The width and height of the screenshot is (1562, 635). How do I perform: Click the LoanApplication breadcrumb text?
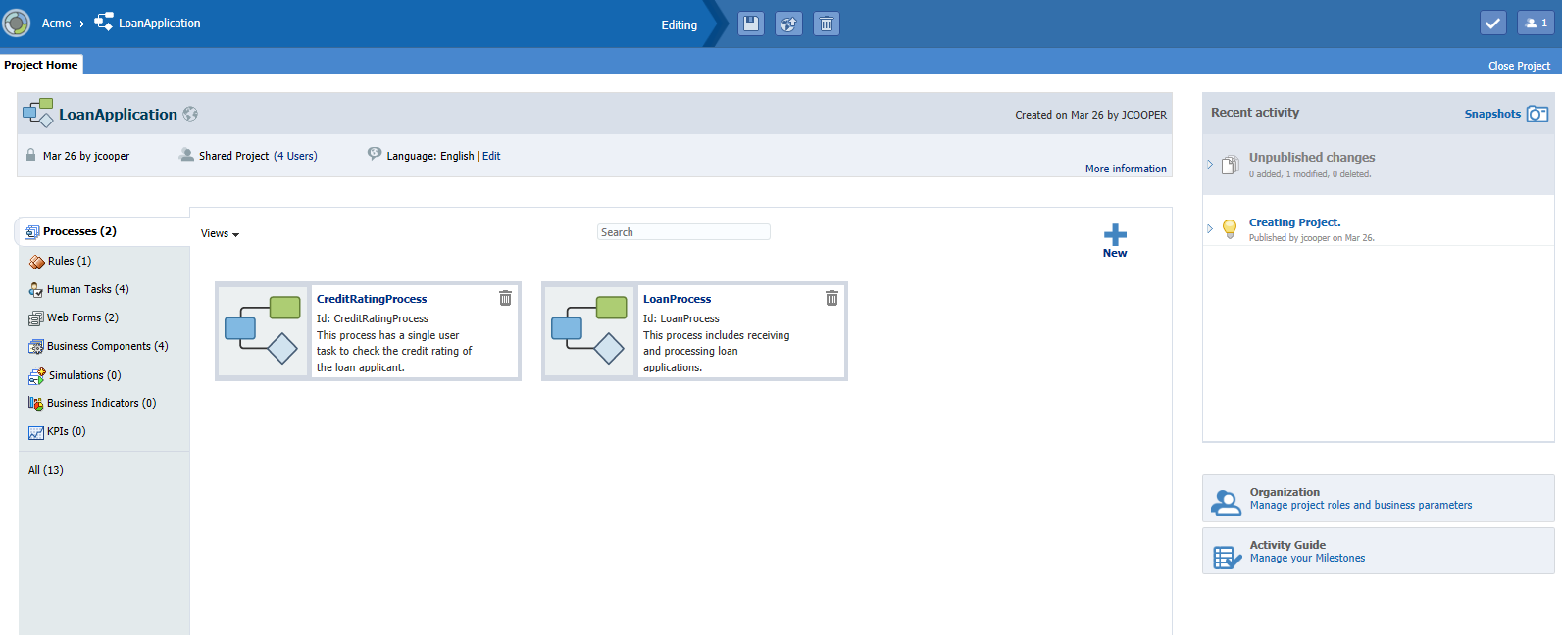(x=160, y=24)
